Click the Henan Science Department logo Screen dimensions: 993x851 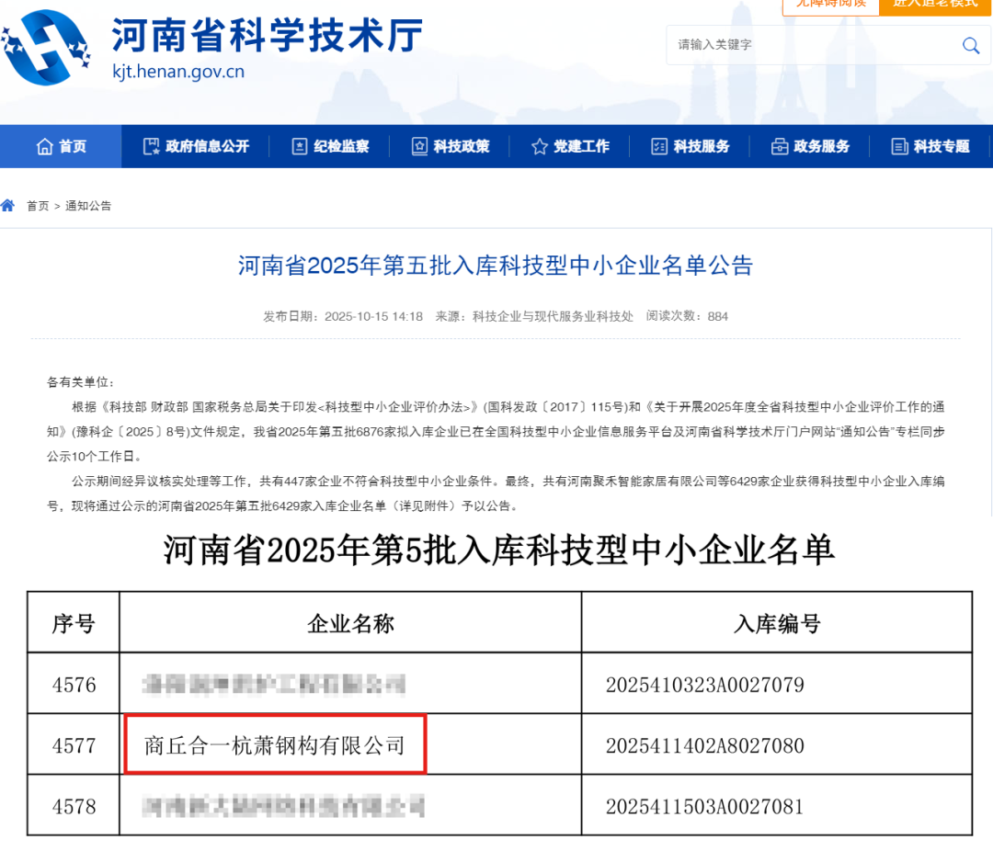click(46, 48)
